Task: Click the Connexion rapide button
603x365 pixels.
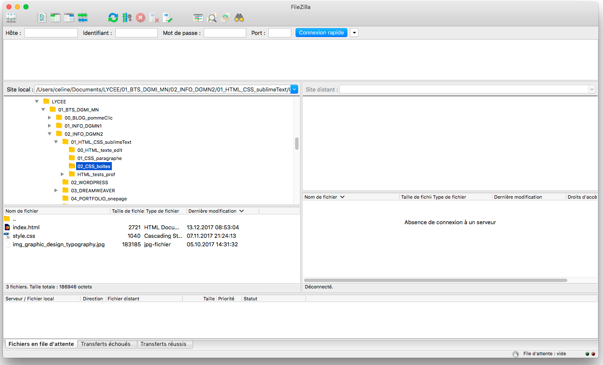Action: [321, 33]
